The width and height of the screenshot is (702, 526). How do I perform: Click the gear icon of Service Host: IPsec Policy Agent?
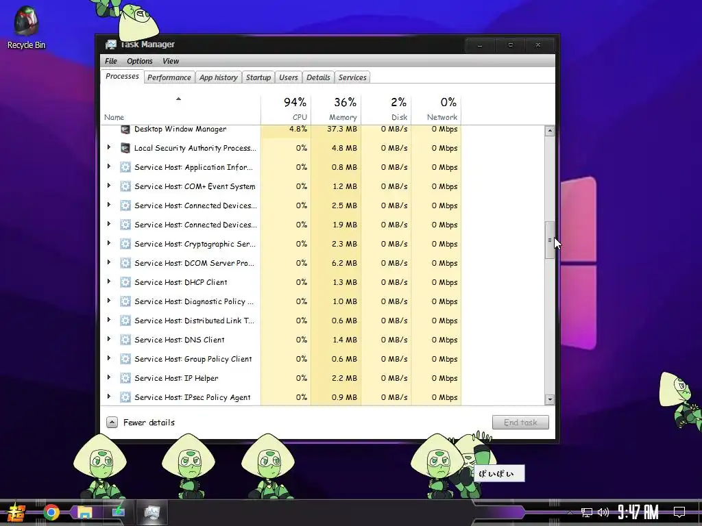pos(125,397)
